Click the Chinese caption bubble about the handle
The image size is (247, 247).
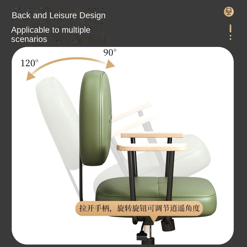pyautogui.click(x=139, y=208)
